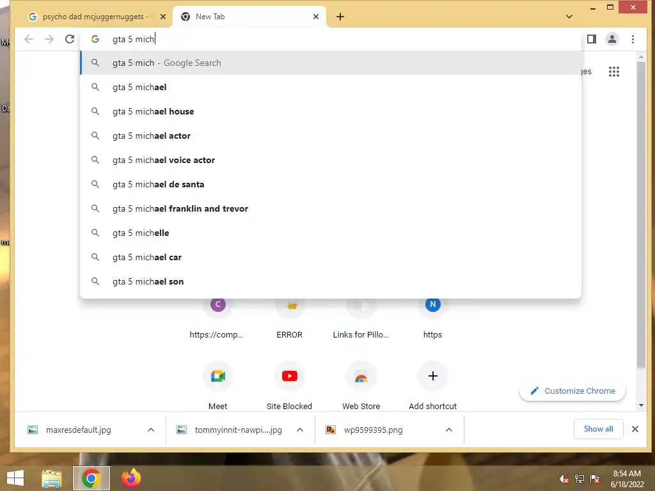Pick 'gta 5 michelle' suggestion
The width and height of the screenshot is (655, 491).
click(331, 233)
